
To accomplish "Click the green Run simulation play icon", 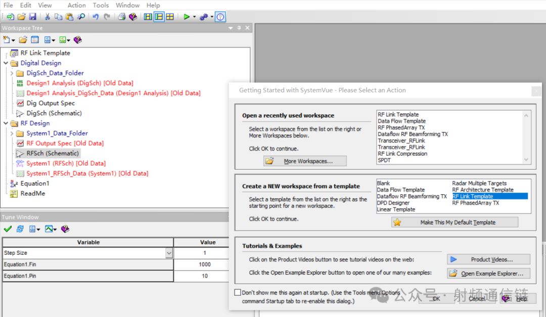I will (x=187, y=17).
